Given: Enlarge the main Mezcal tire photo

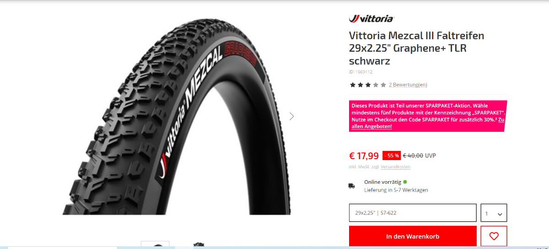Looking at the screenshot, I should click(x=177, y=116).
